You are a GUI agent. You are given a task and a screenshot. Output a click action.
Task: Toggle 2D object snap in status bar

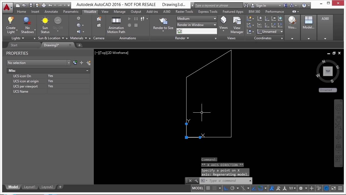click(x=261, y=188)
